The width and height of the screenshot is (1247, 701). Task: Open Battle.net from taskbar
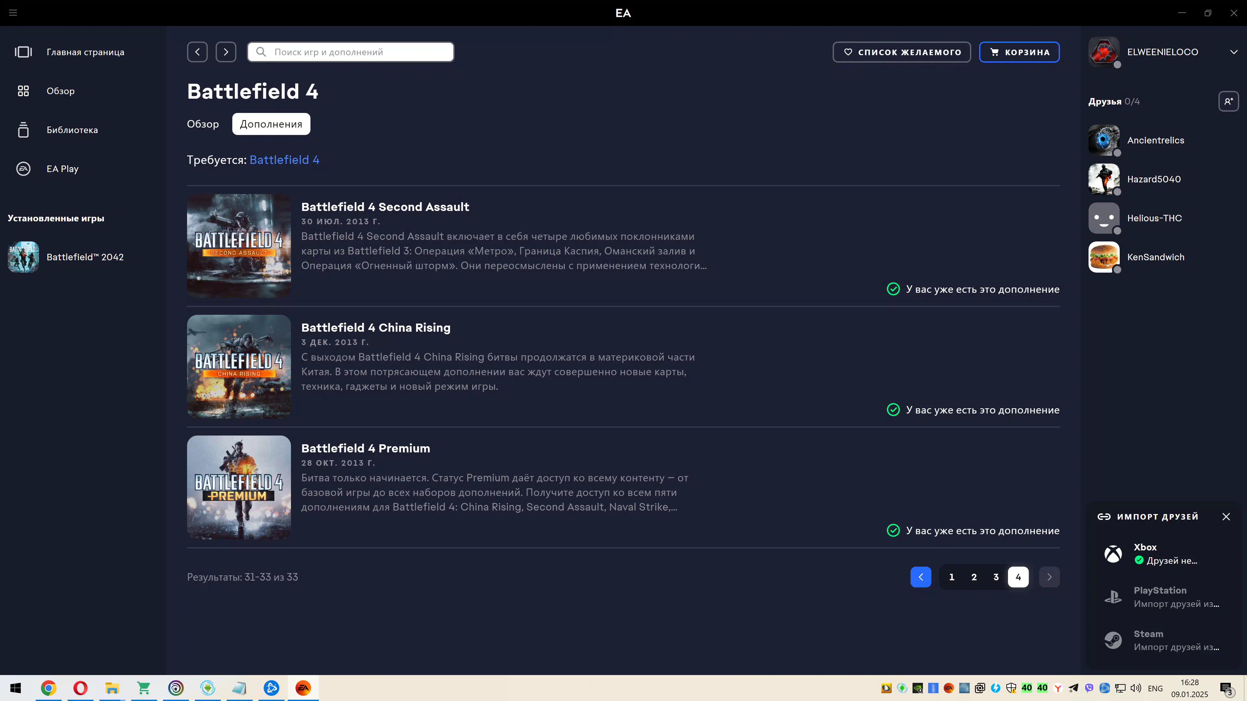click(271, 688)
